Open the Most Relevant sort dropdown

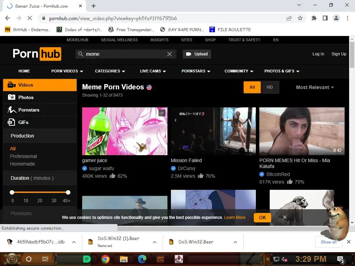[x=315, y=87]
